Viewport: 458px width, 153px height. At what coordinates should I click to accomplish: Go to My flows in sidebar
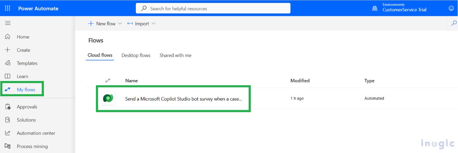point(26,90)
